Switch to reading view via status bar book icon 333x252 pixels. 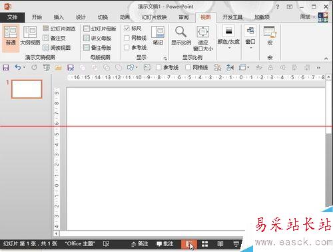pos(220,244)
